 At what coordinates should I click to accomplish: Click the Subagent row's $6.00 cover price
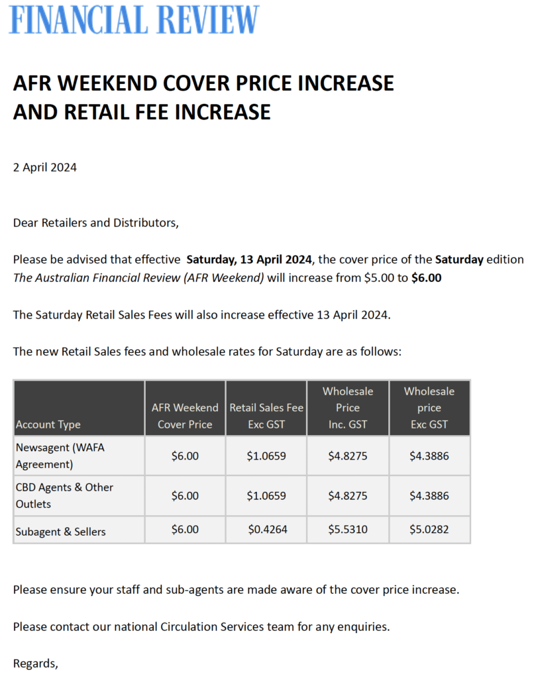pyautogui.click(x=185, y=530)
